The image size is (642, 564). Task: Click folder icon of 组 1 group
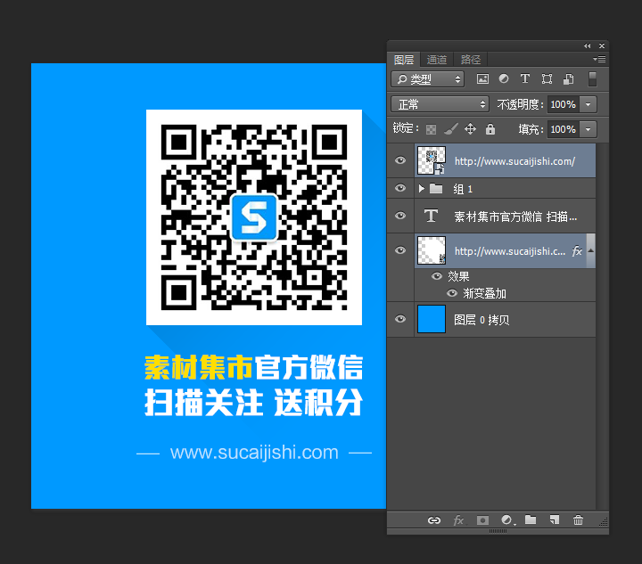[436, 189]
